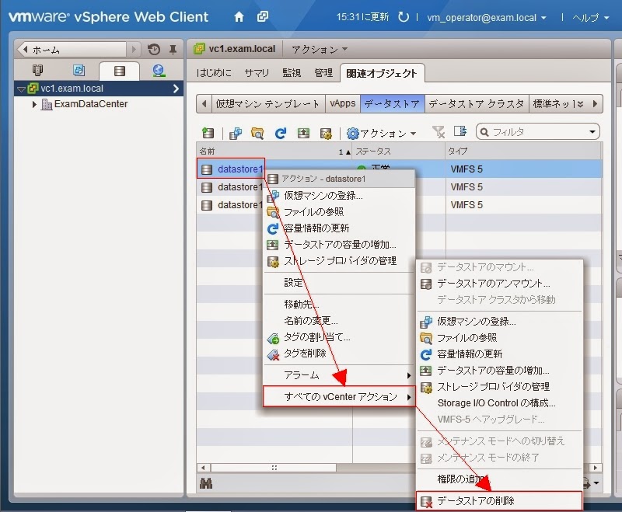Choose 設定 in the context menu

[340, 283]
